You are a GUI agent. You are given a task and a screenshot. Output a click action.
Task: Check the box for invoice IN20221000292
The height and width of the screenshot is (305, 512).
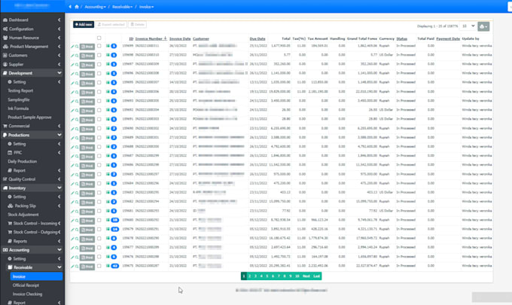tap(99, 220)
